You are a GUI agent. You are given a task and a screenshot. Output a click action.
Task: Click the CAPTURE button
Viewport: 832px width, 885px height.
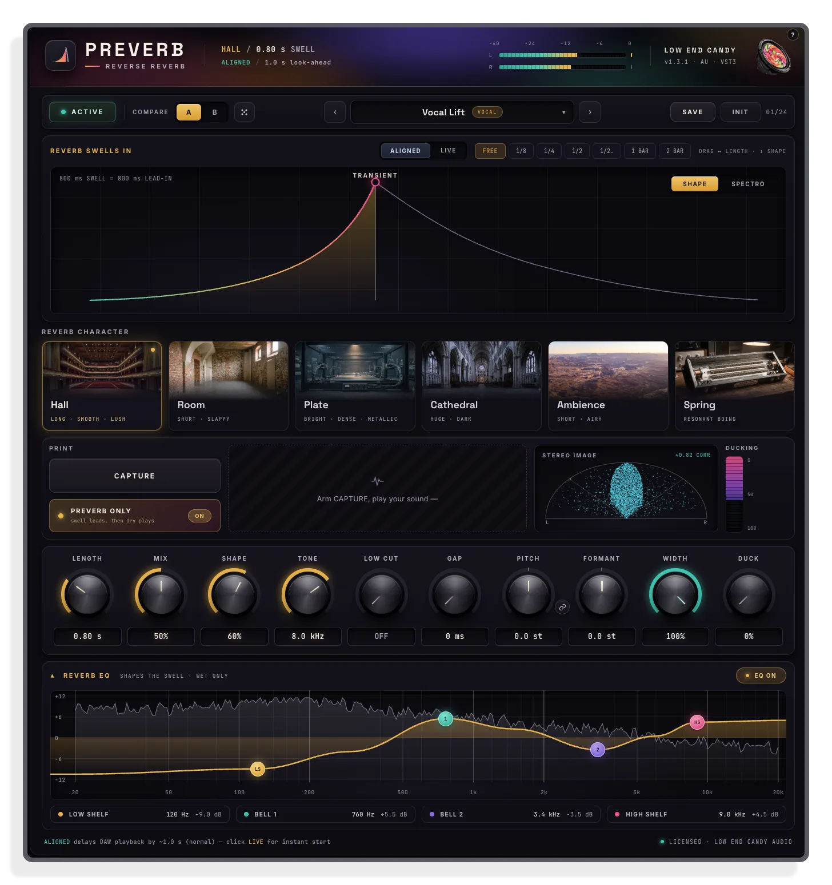coord(135,476)
